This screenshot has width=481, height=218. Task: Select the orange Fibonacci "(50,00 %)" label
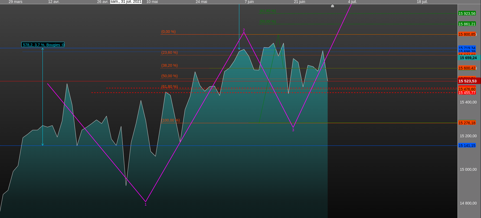click(169, 76)
